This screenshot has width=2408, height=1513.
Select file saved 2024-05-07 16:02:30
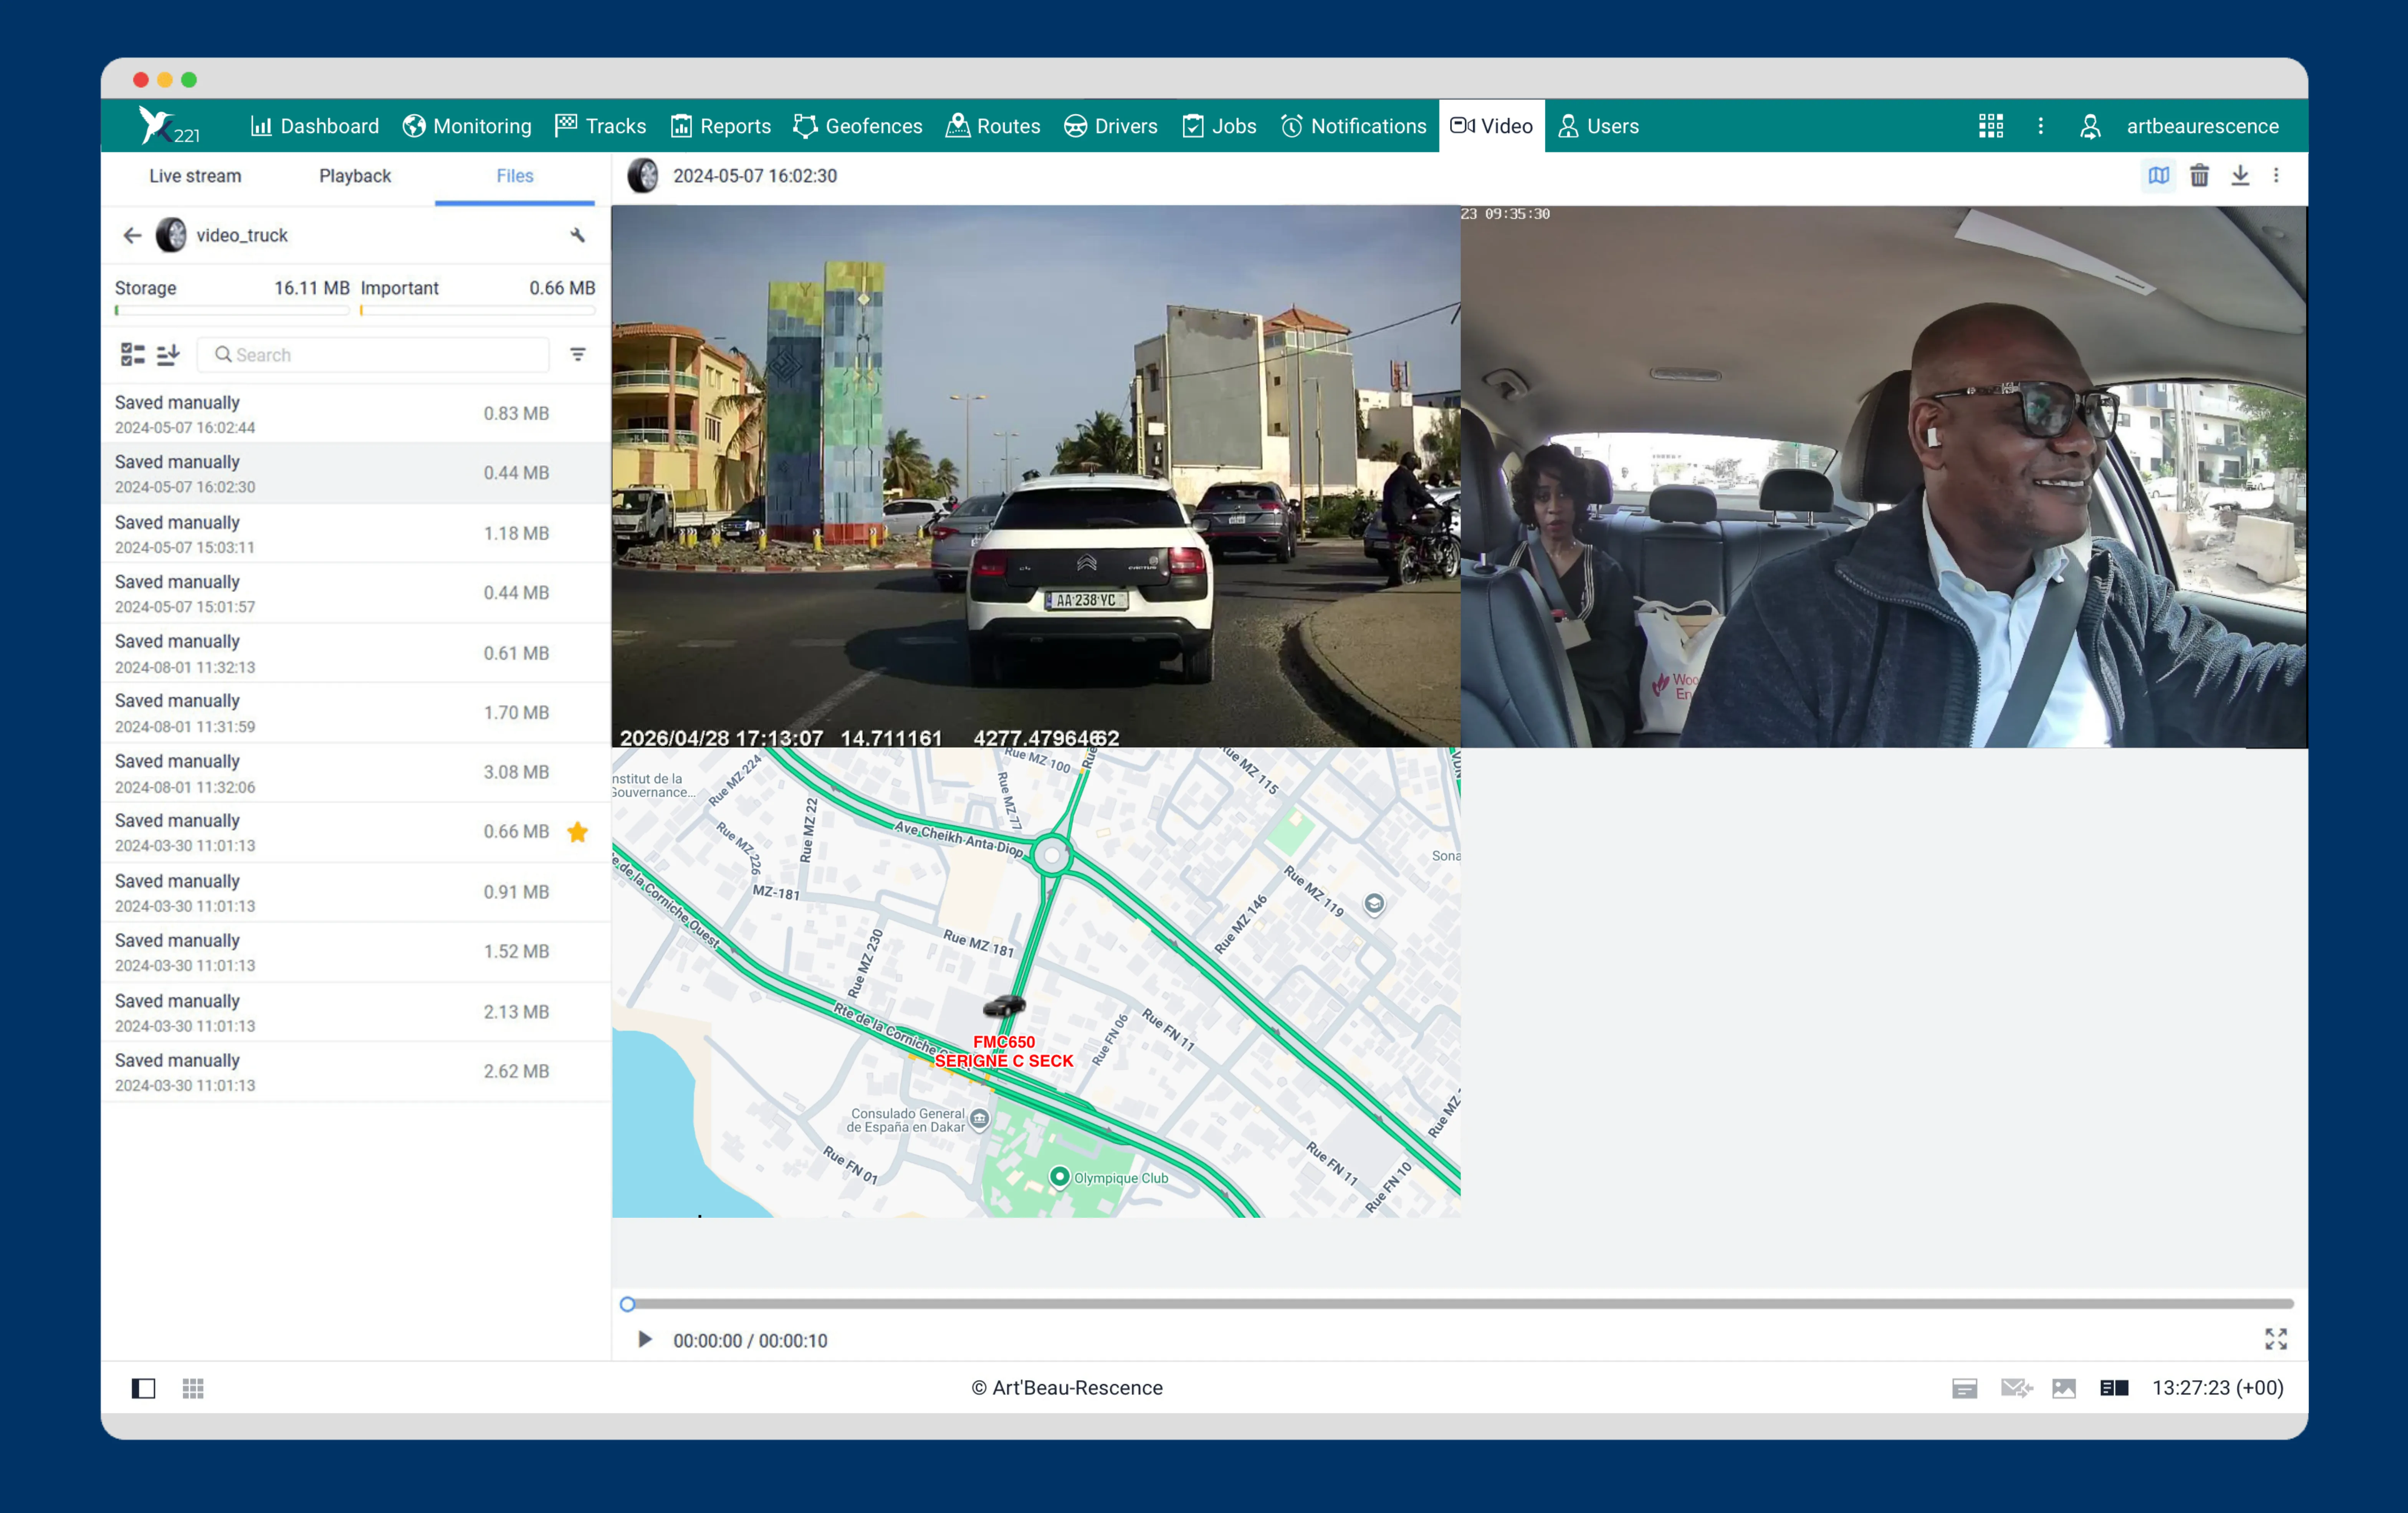[356, 473]
